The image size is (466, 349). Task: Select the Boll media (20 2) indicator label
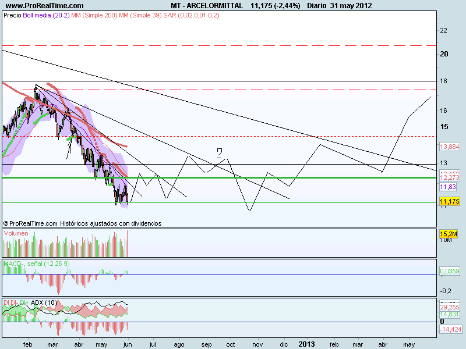46,16
